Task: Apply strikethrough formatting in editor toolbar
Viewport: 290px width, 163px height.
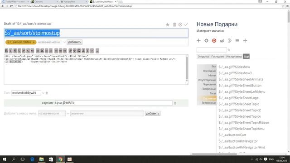Action: [x=15, y=51]
